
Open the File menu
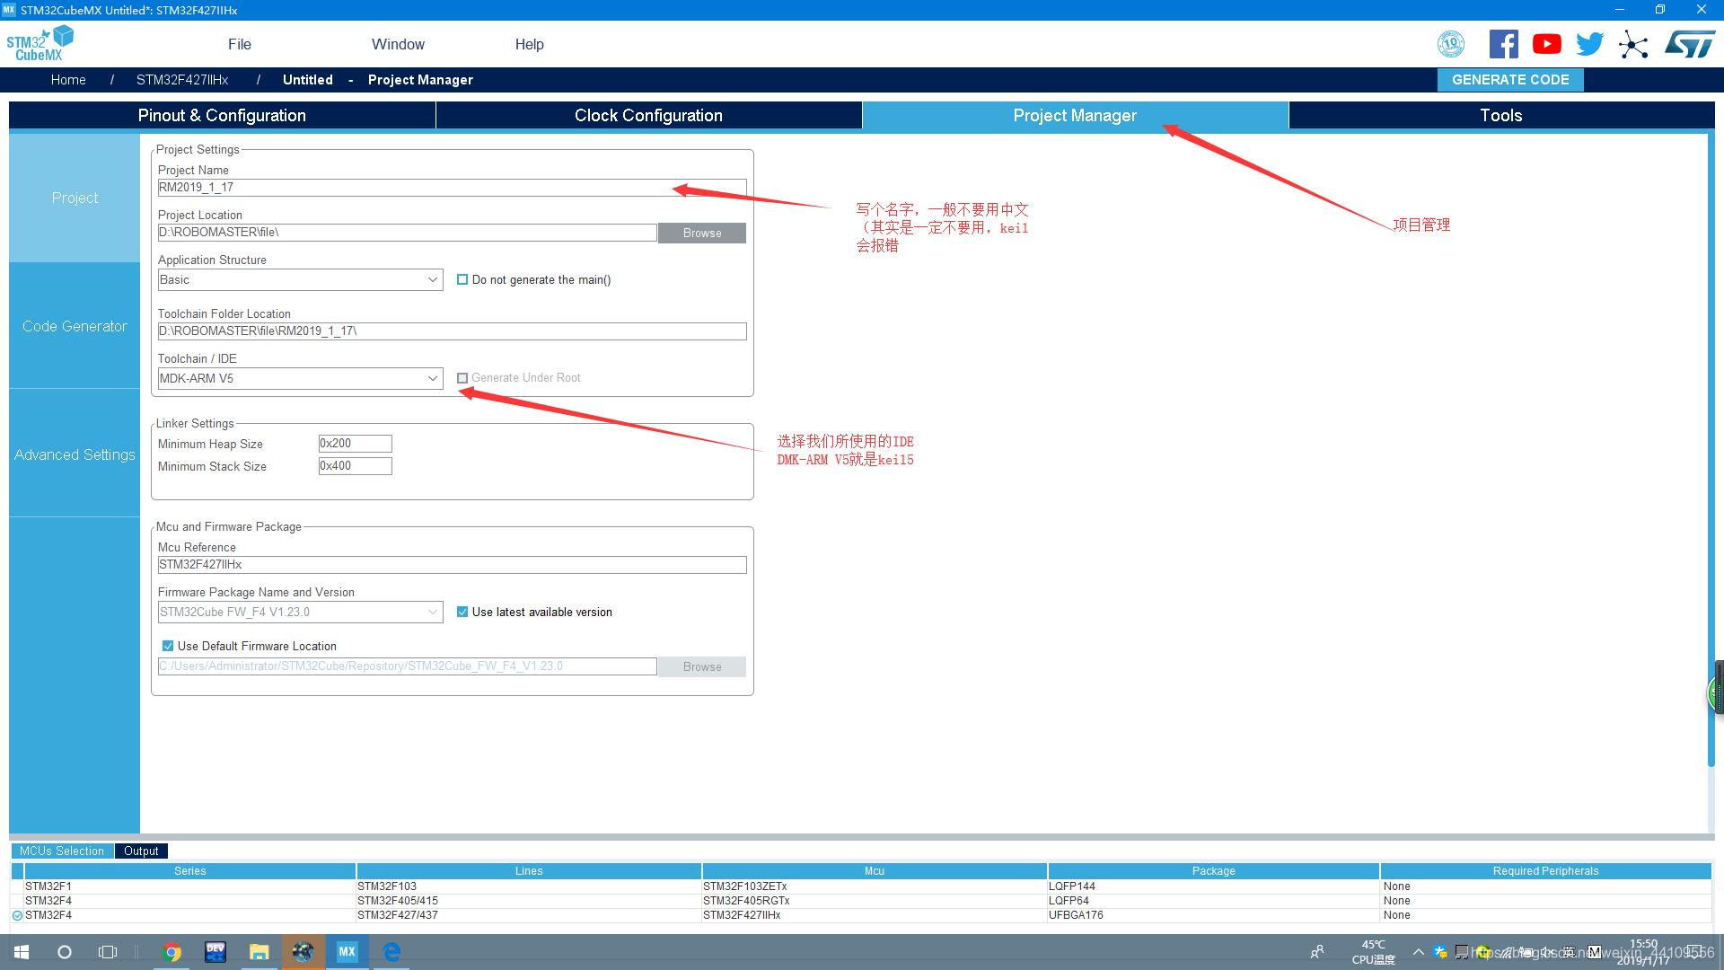coord(239,44)
